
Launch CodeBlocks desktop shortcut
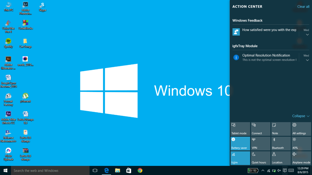(x=26, y=25)
